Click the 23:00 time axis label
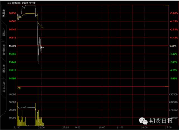The width and height of the screenshot is (179, 130). tap(66, 127)
